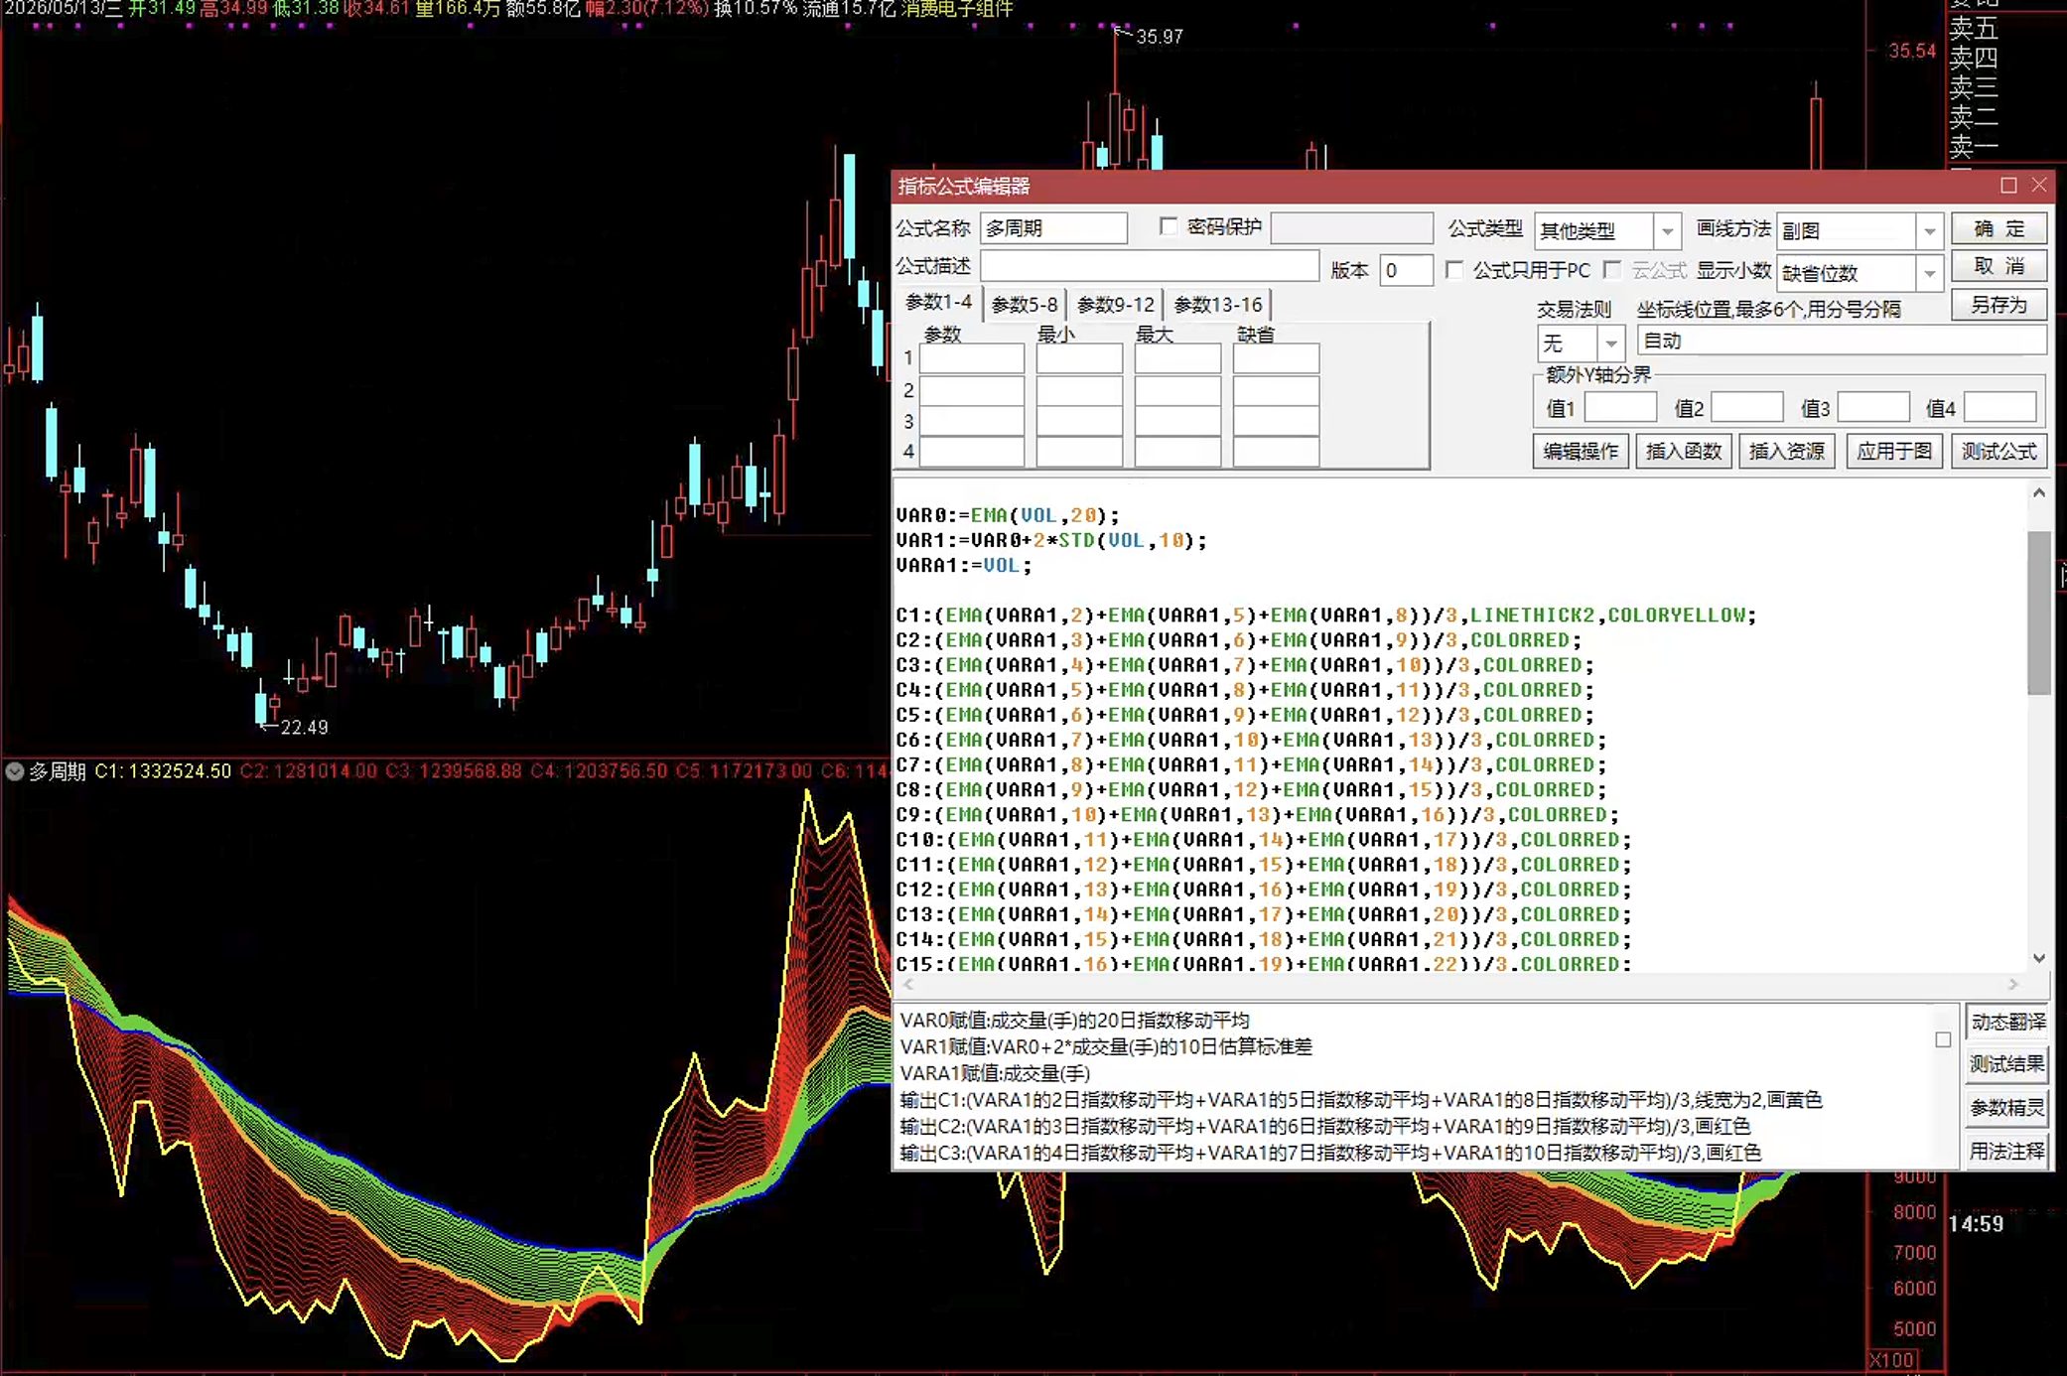This screenshot has width=2067, height=1376.
Task: Click the X100 scale label on axis
Action: tap(1892, 1360)
